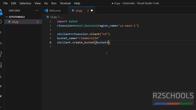The image size is (196, 110).
Task: Select s3.py in the Explorer tree
Action: pos(23,22)
